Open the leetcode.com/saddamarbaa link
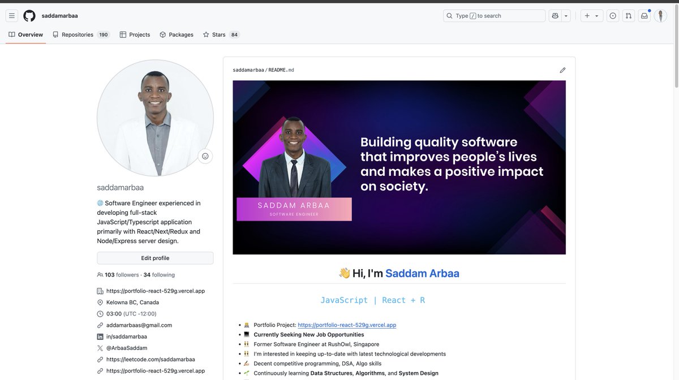The width and height of the screenshot is (679, 380). click(150, 359)
